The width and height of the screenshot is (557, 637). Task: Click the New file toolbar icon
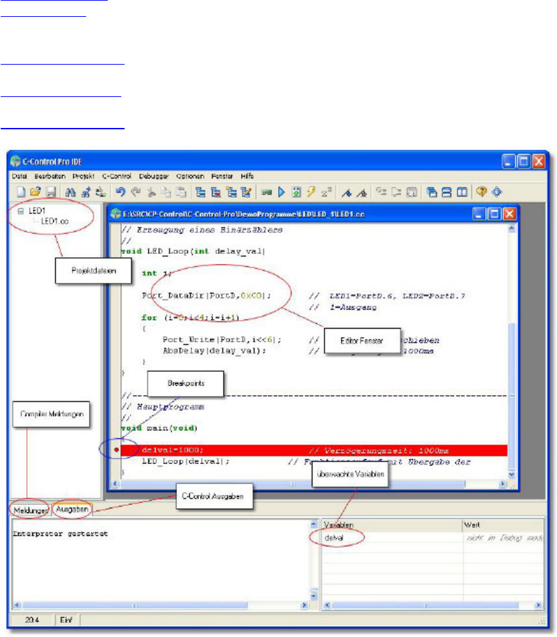(21, 192)
